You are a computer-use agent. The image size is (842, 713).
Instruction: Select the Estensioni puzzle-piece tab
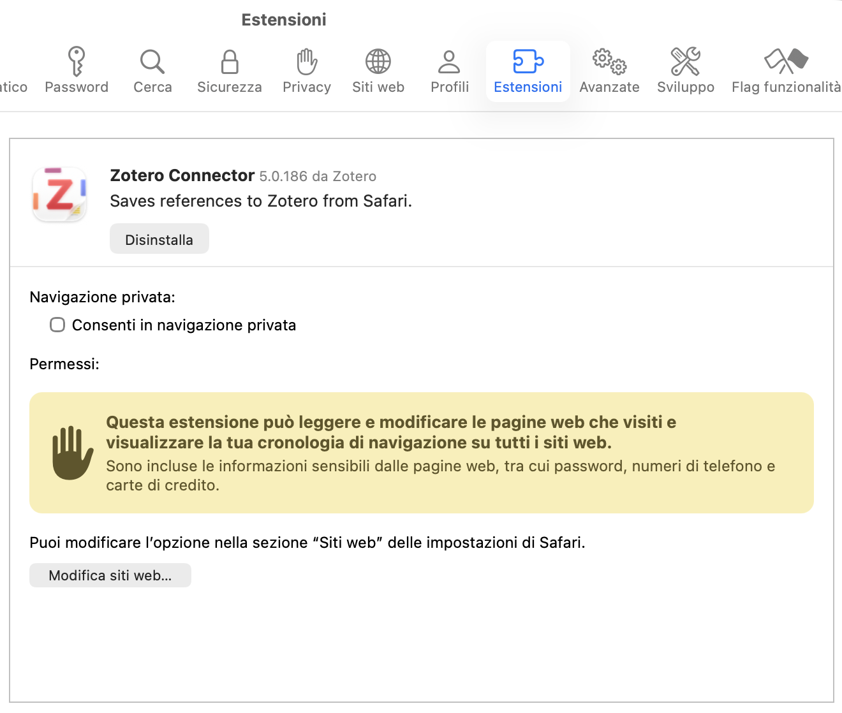528,71
